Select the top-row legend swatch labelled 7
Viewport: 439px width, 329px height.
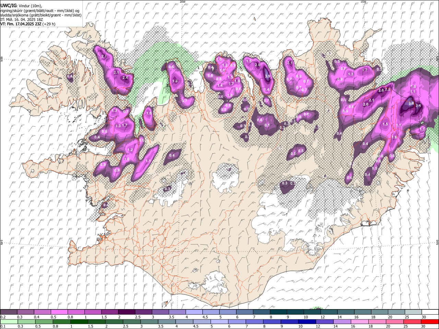262,312
